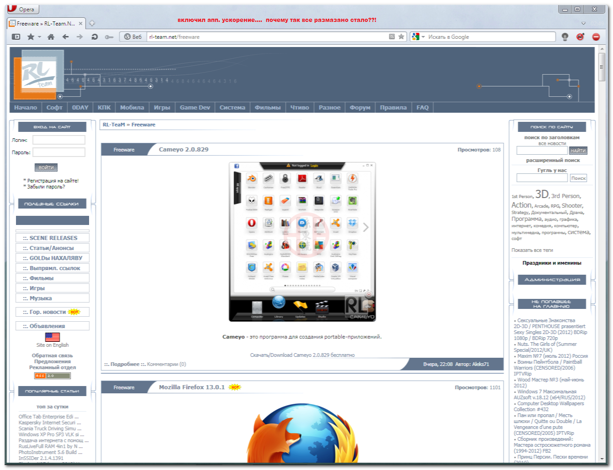Open the password wand key icon

pos(109,37)
